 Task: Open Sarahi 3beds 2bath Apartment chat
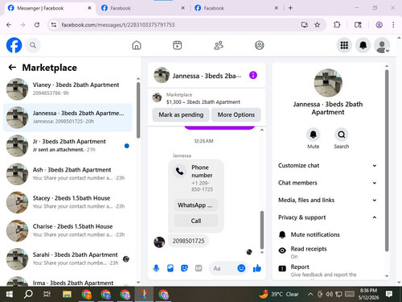click(68, 259)
